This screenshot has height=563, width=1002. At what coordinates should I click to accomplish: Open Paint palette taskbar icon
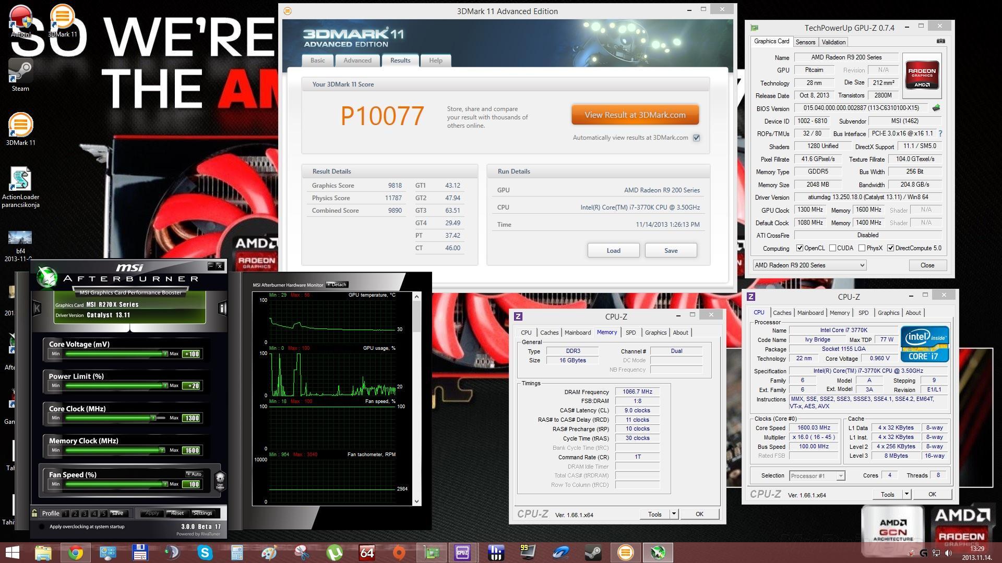[269, 553]
